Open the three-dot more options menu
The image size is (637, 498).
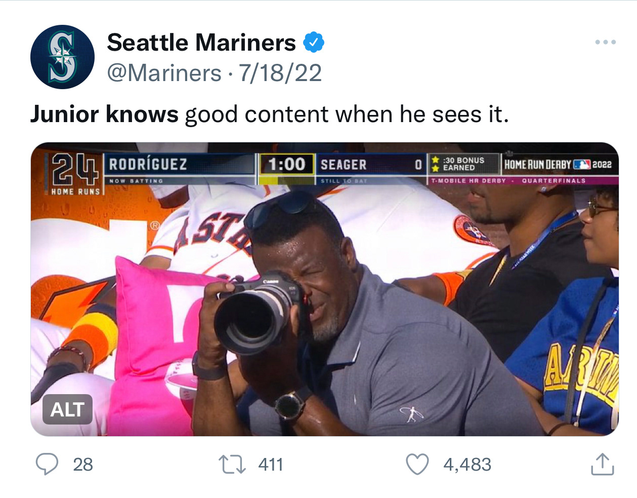click(606, 42)
